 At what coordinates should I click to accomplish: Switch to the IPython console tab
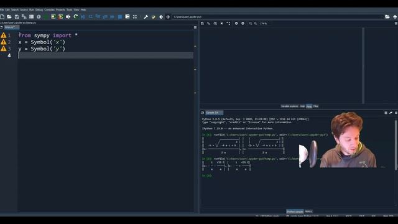(295, 212)
